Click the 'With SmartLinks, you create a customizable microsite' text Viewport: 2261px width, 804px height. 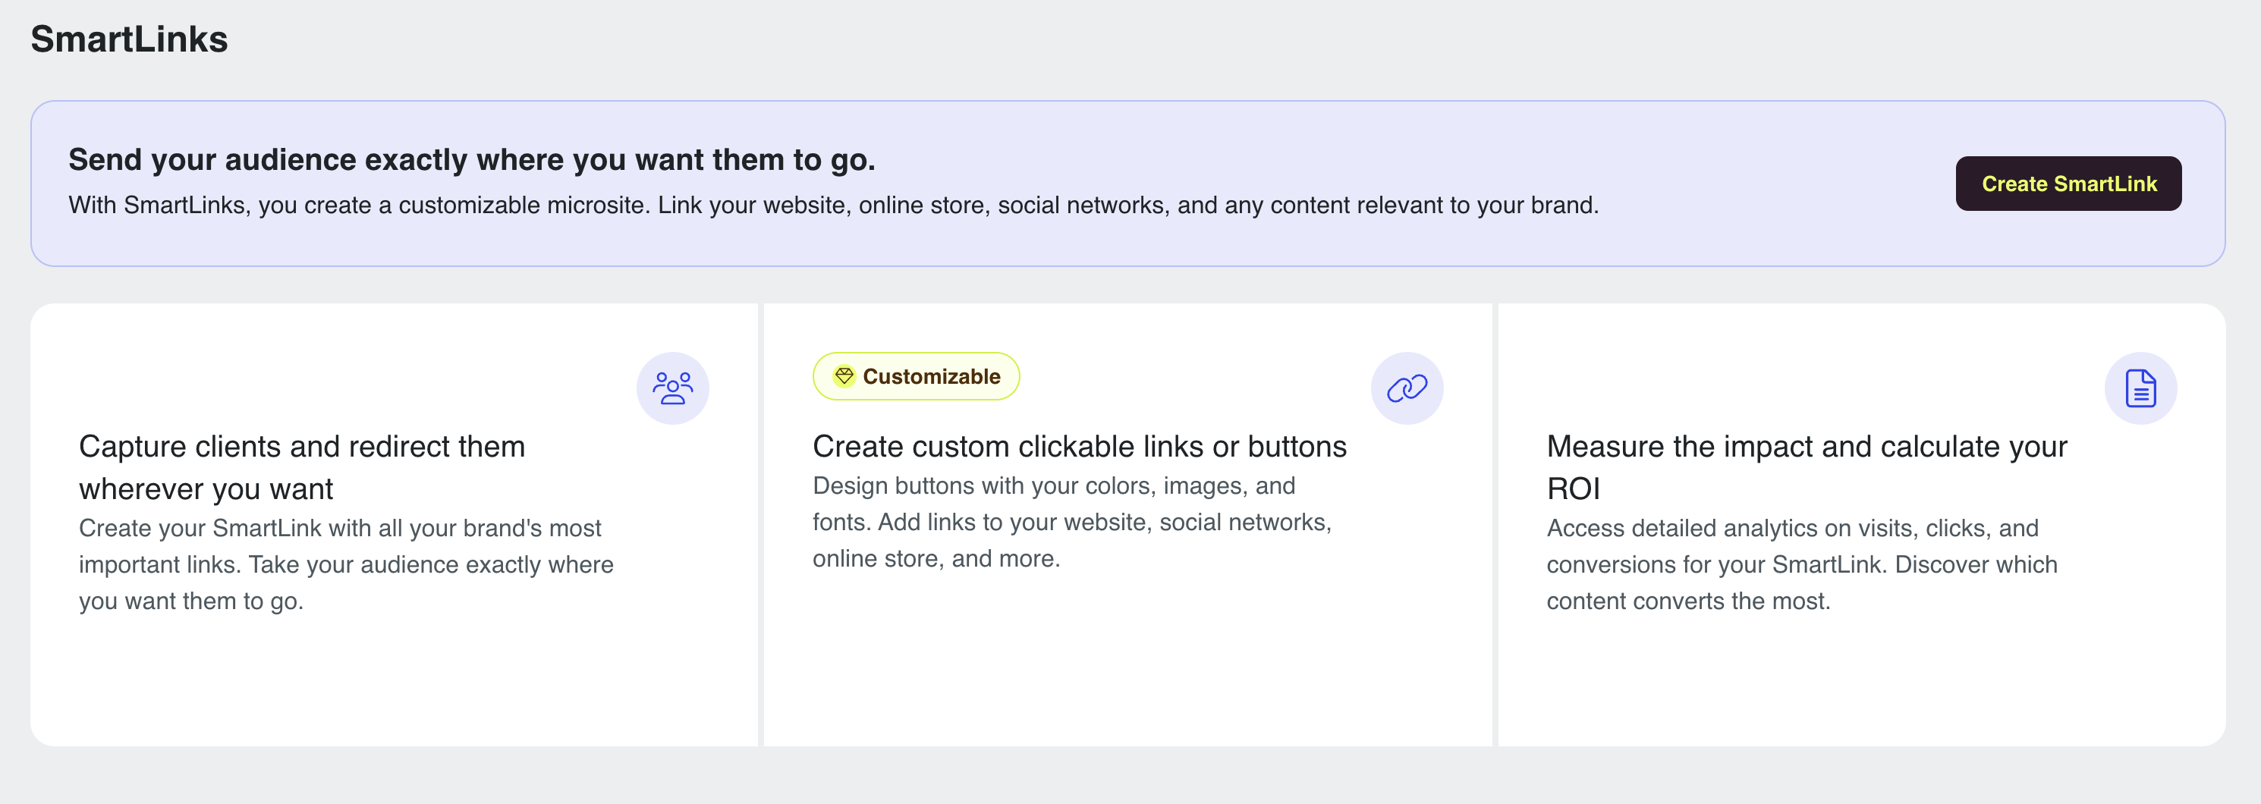(x=833, y=206)
